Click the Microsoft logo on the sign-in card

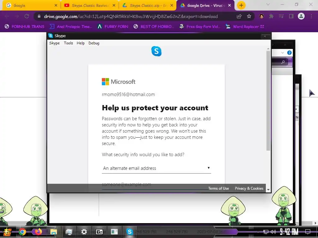click(118, 82)
